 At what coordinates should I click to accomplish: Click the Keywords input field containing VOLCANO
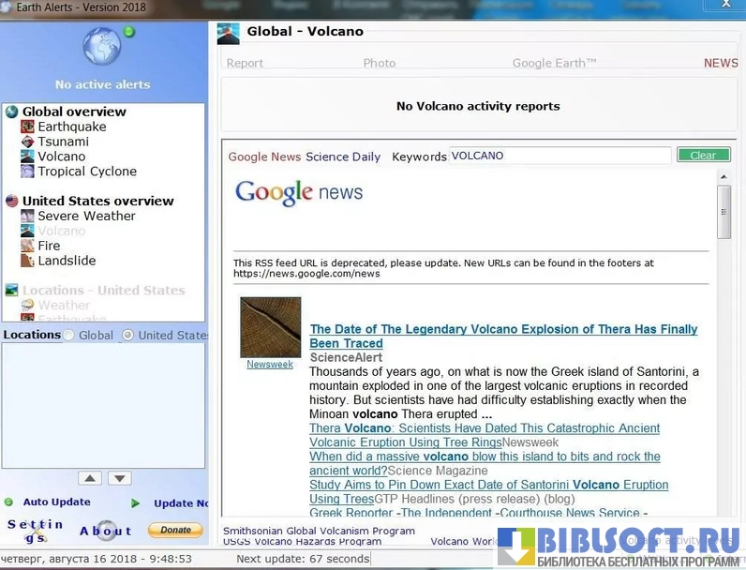point(559,156)
